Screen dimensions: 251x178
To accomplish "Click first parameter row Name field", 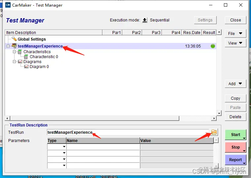I will point(103,147).
